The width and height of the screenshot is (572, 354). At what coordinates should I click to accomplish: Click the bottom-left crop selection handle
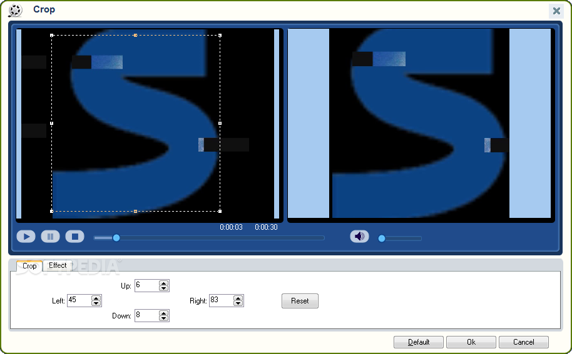tap(51, 211)
